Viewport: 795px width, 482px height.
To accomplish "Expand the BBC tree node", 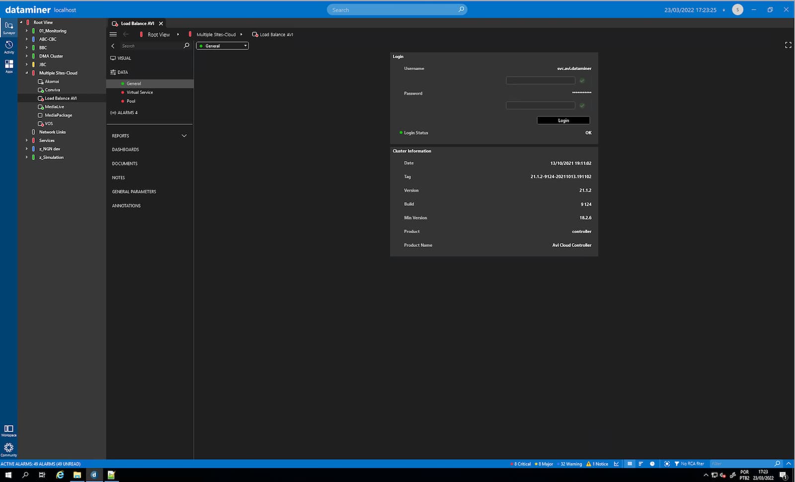I will (27, 48).
